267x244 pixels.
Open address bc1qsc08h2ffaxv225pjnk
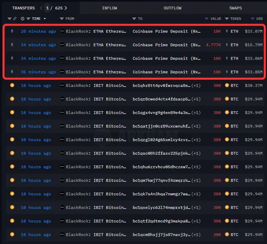[x=162, y=153]
